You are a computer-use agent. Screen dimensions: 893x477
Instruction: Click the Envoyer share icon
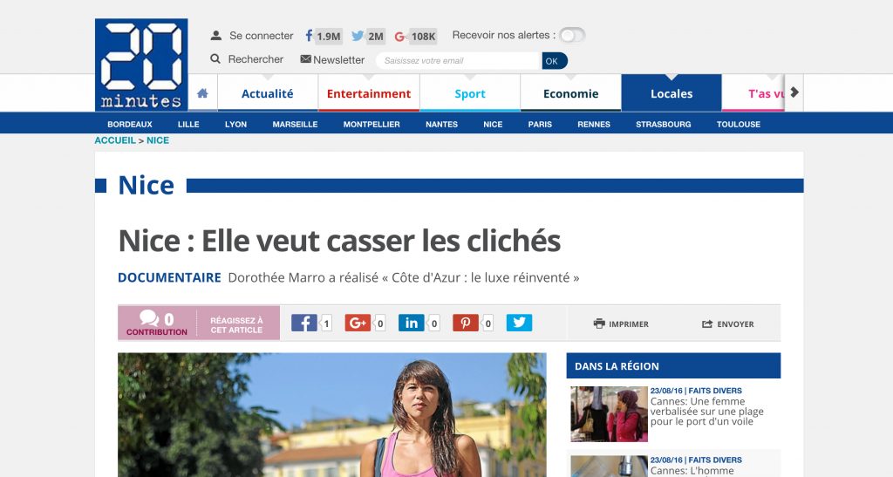click(x=707, y=324)
